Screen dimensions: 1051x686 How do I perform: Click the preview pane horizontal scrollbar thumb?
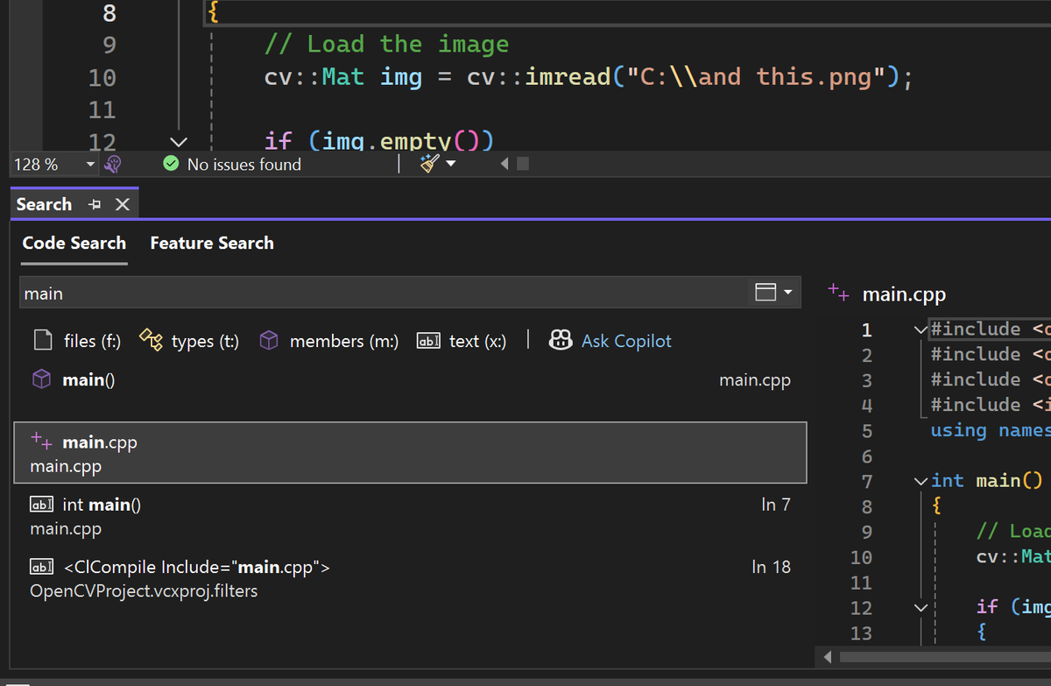point(945,656)
